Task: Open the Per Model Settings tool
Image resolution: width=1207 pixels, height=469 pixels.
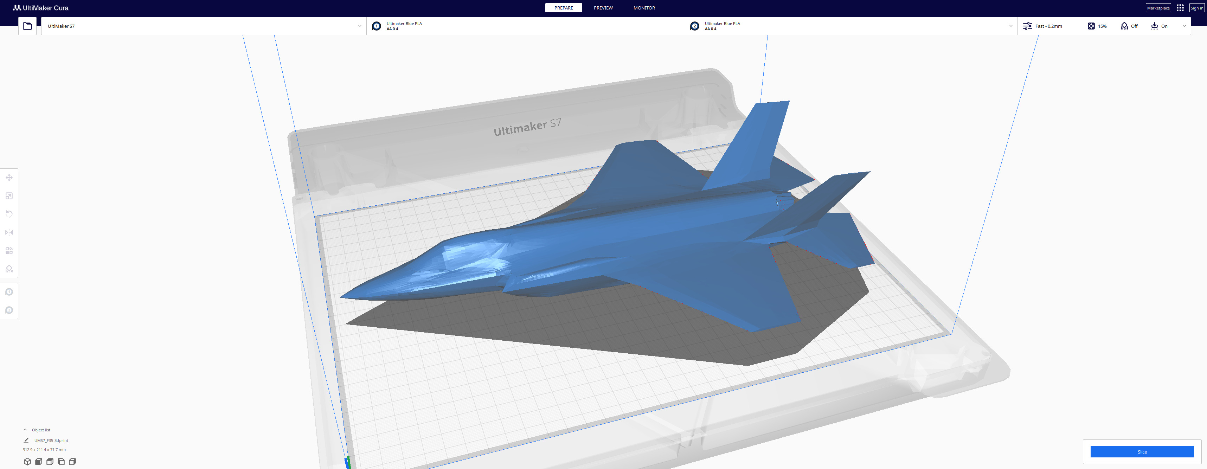Action: coord(9,251)
